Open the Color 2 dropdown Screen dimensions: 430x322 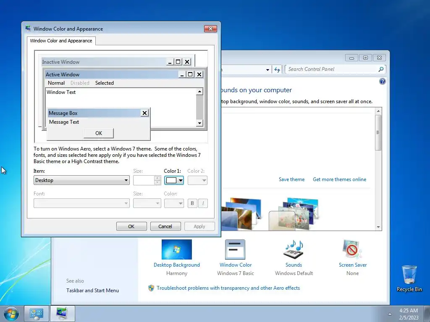point(197,180)
